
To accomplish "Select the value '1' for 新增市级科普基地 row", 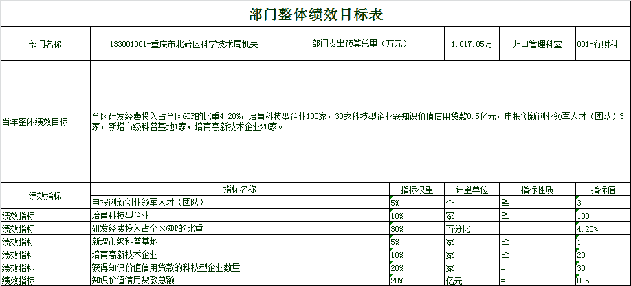I will (x=604, y=242).
